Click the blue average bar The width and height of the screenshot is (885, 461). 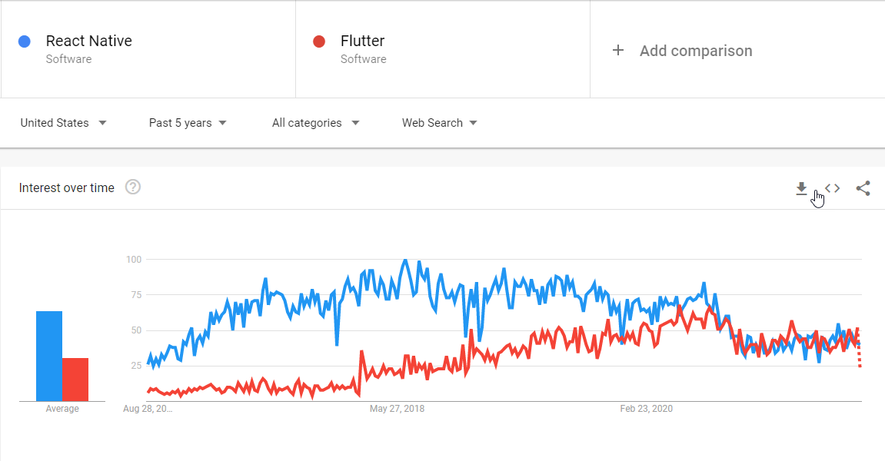pyautogui.click(x=49, y=356)
